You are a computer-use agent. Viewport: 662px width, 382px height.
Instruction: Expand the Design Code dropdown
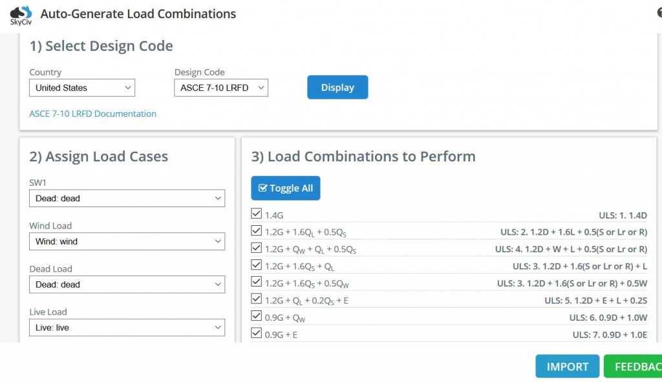220,88
